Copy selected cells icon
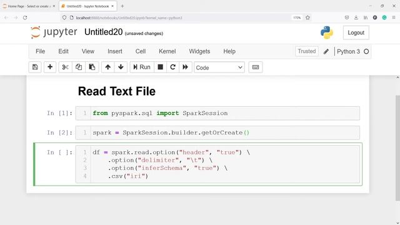 (x=79, y=67)
